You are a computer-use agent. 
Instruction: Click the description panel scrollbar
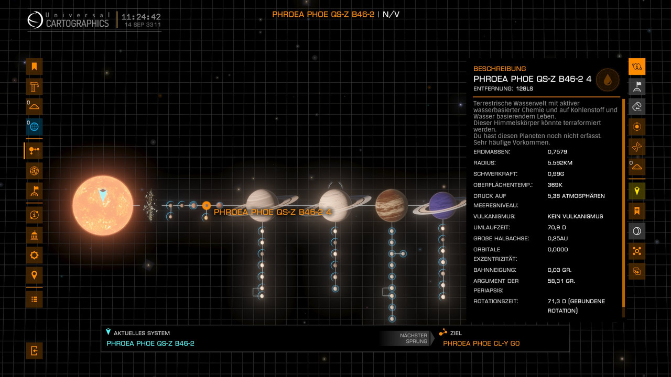(x=623, y=202)
